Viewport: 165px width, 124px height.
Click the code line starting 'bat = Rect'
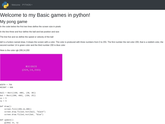(18, 96)
